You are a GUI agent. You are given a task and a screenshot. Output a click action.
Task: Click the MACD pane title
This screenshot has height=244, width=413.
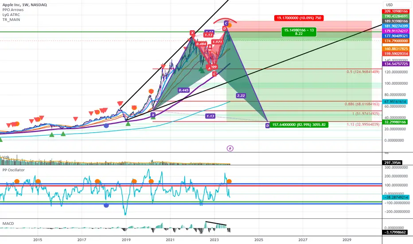8,224
